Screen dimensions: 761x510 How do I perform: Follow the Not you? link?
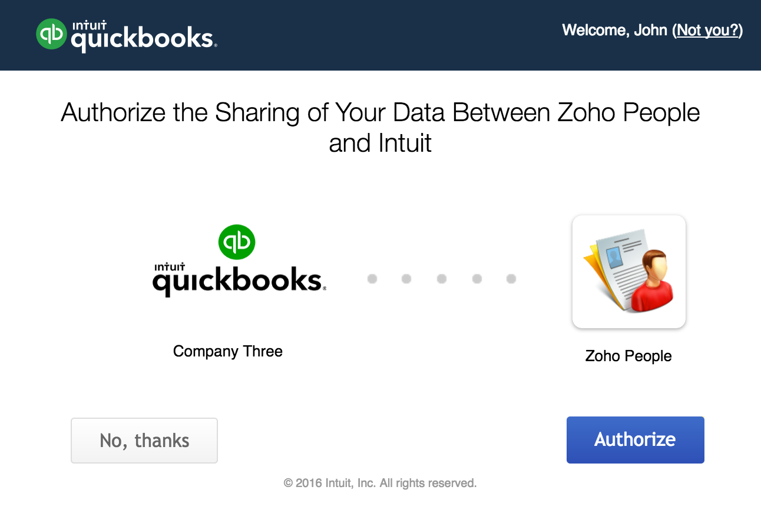pyautogui.click(x=708, y=30)
